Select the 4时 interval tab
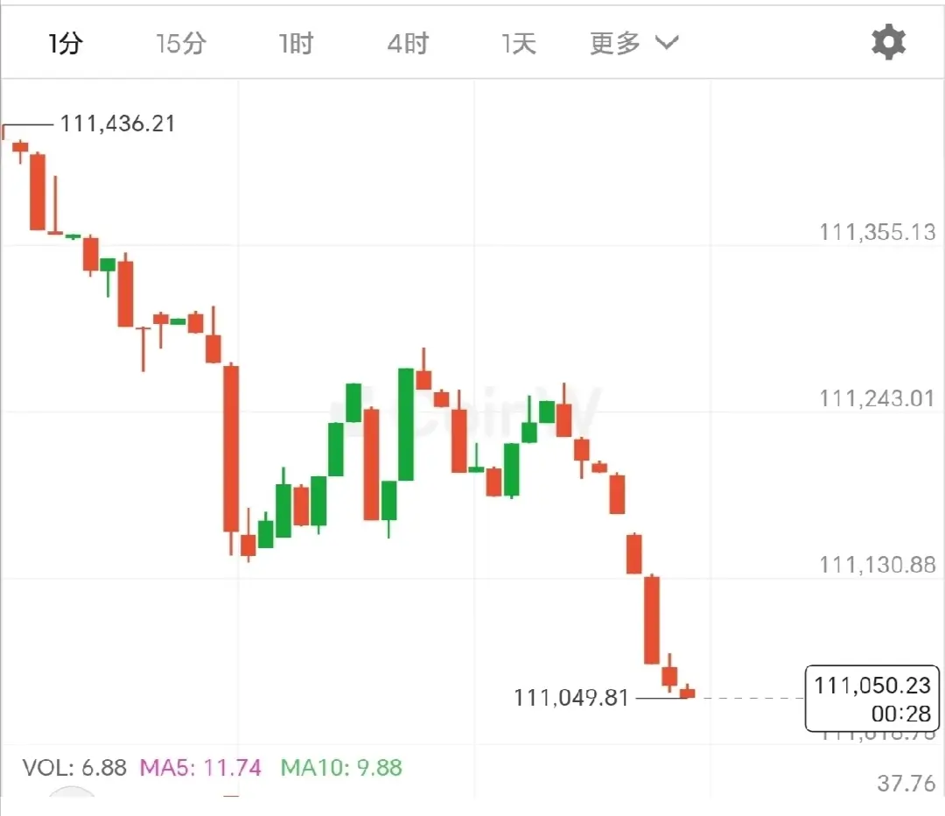This screenshot has width=945, height=816. pyautogui.click(x=408, y=44)
